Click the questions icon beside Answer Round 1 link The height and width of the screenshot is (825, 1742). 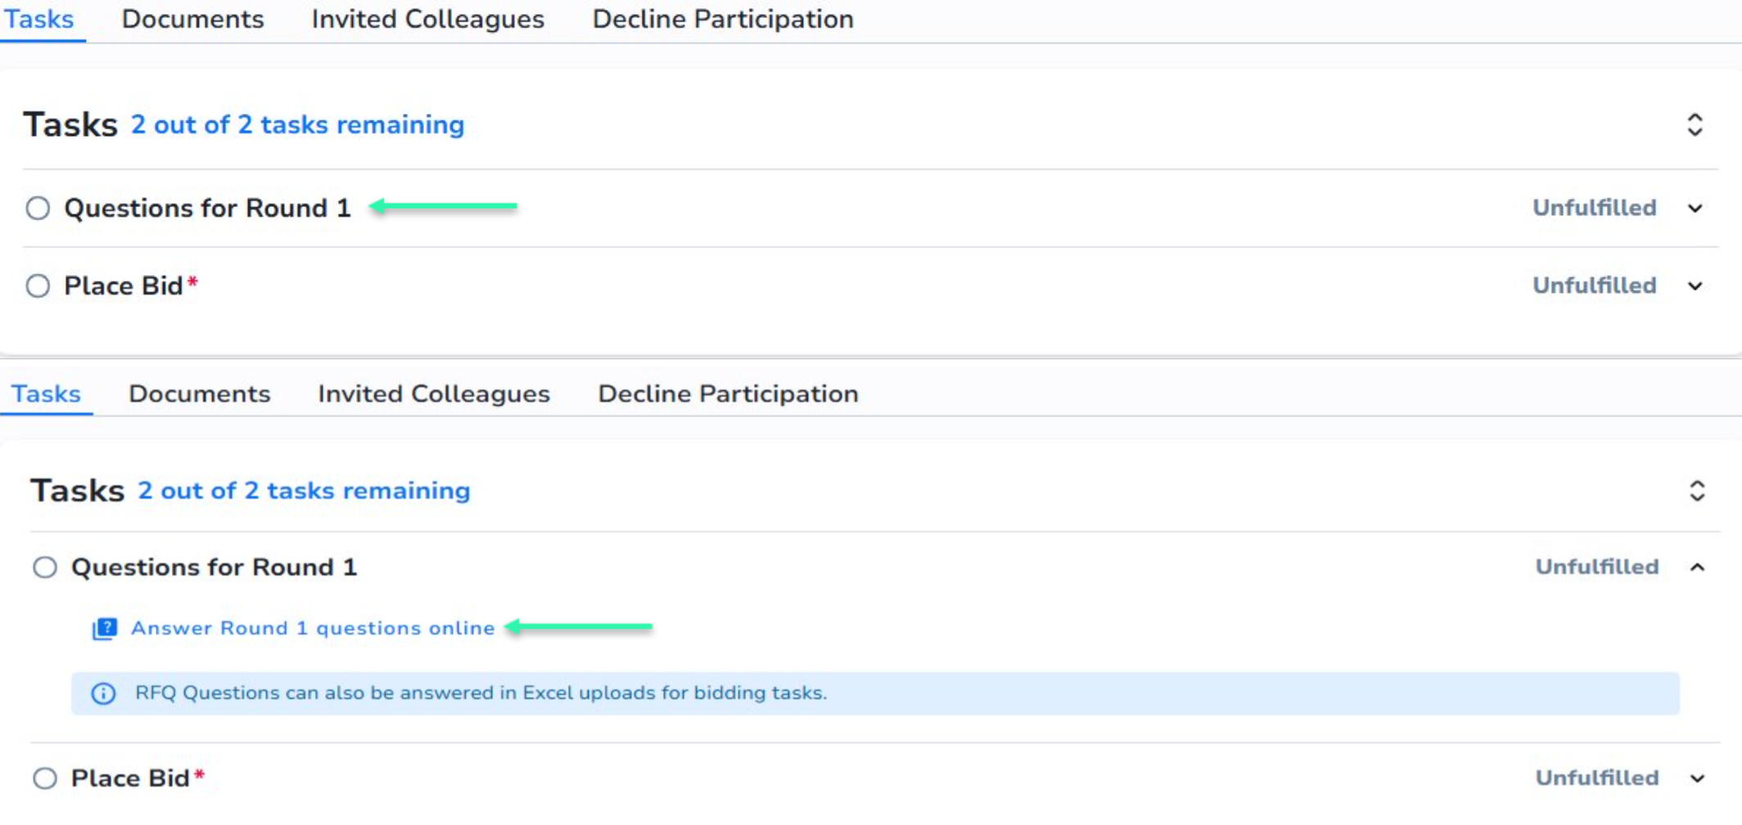coord(105,629)
